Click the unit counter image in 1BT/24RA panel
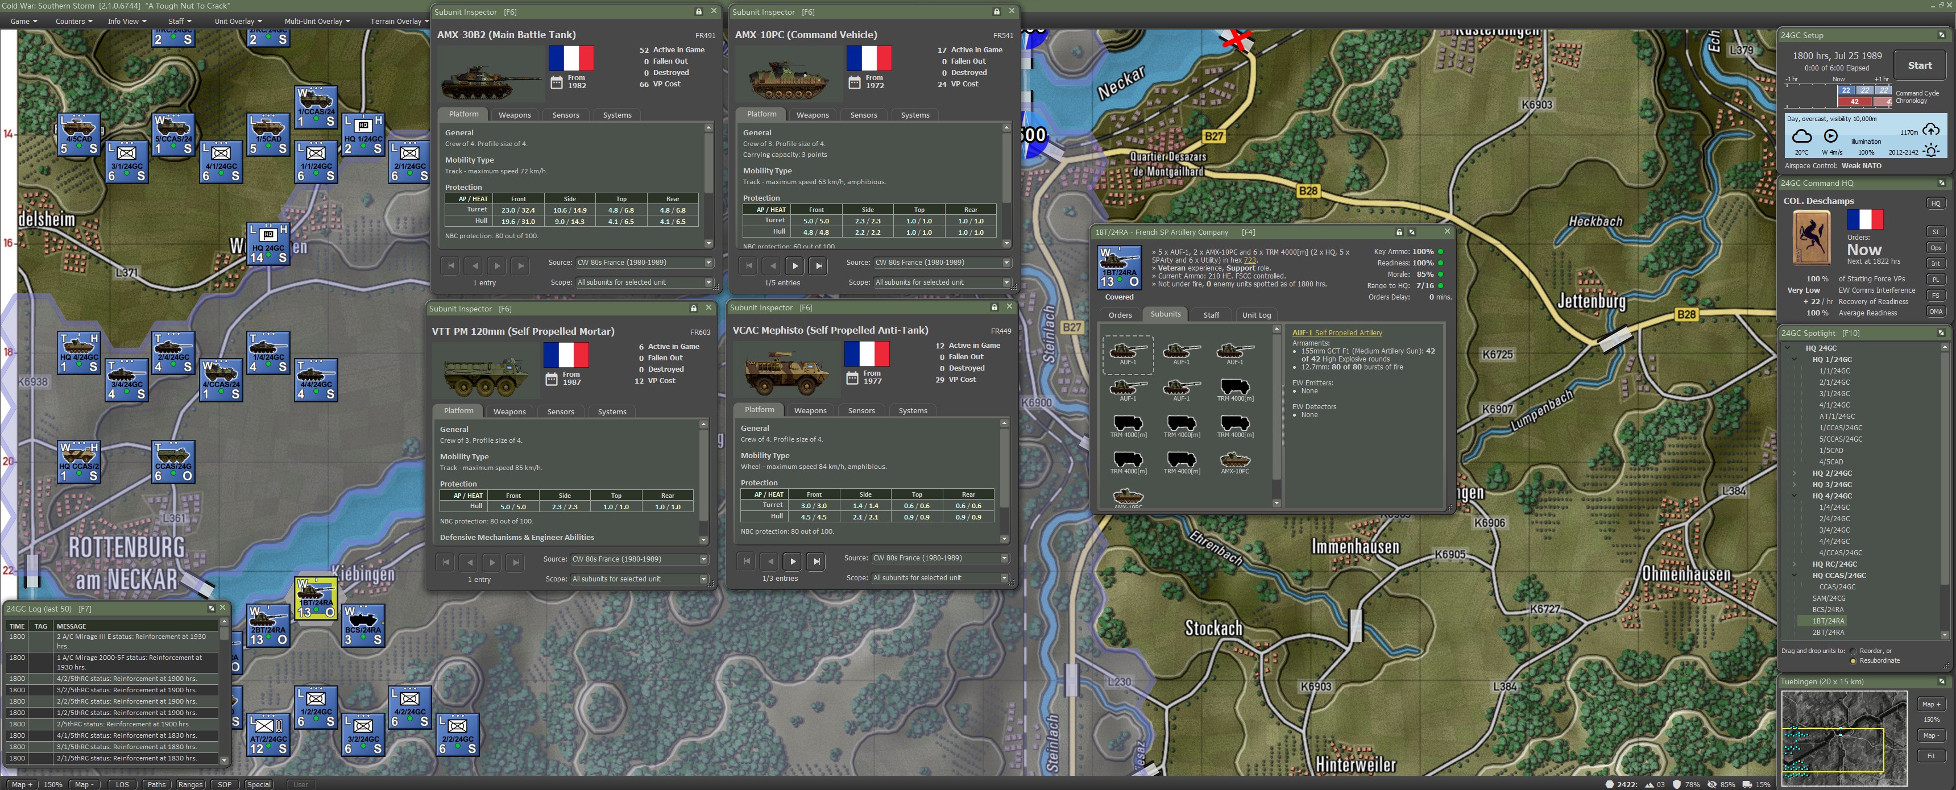The height and width of the screenshot is (790, 1956). (x=1119, y=268)
